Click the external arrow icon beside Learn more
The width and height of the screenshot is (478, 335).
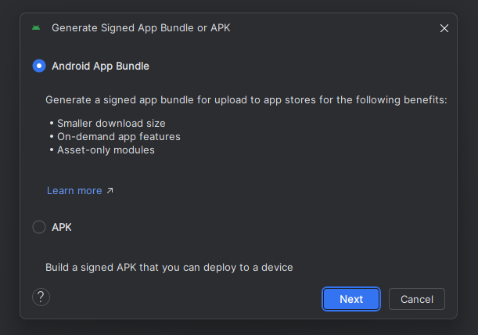pos(110,190)
